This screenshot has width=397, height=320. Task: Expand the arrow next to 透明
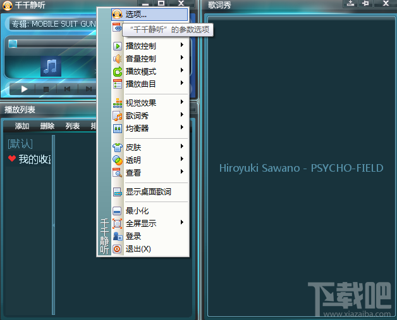coord(182,159)
